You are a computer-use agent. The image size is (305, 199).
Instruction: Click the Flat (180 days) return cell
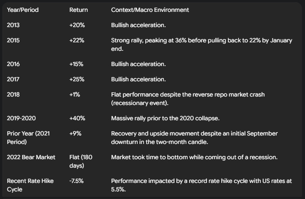(x=81, y=161)
